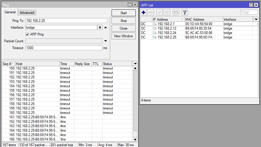Screen dimensions: 261x147
Task: Open comment icon in ARP List toolbar
Action: click(176, 12)
